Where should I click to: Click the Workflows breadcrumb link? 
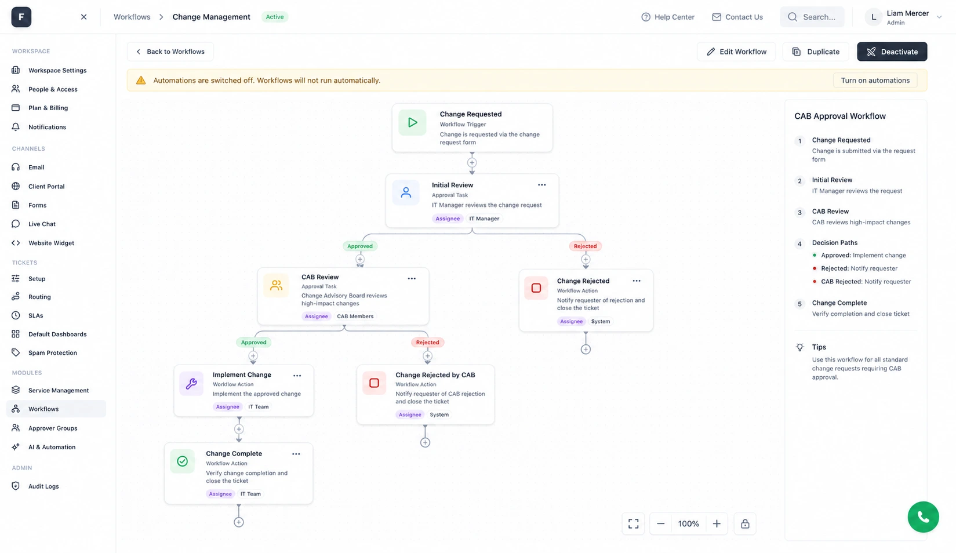pyautogui.click(x=132, y=17)
